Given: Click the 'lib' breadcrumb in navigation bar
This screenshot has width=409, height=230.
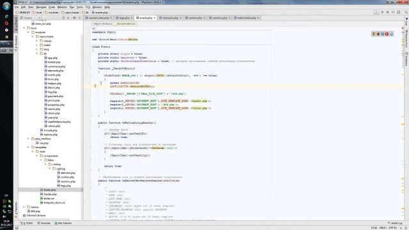Looking at the screenshot, I should pos(85,13).
